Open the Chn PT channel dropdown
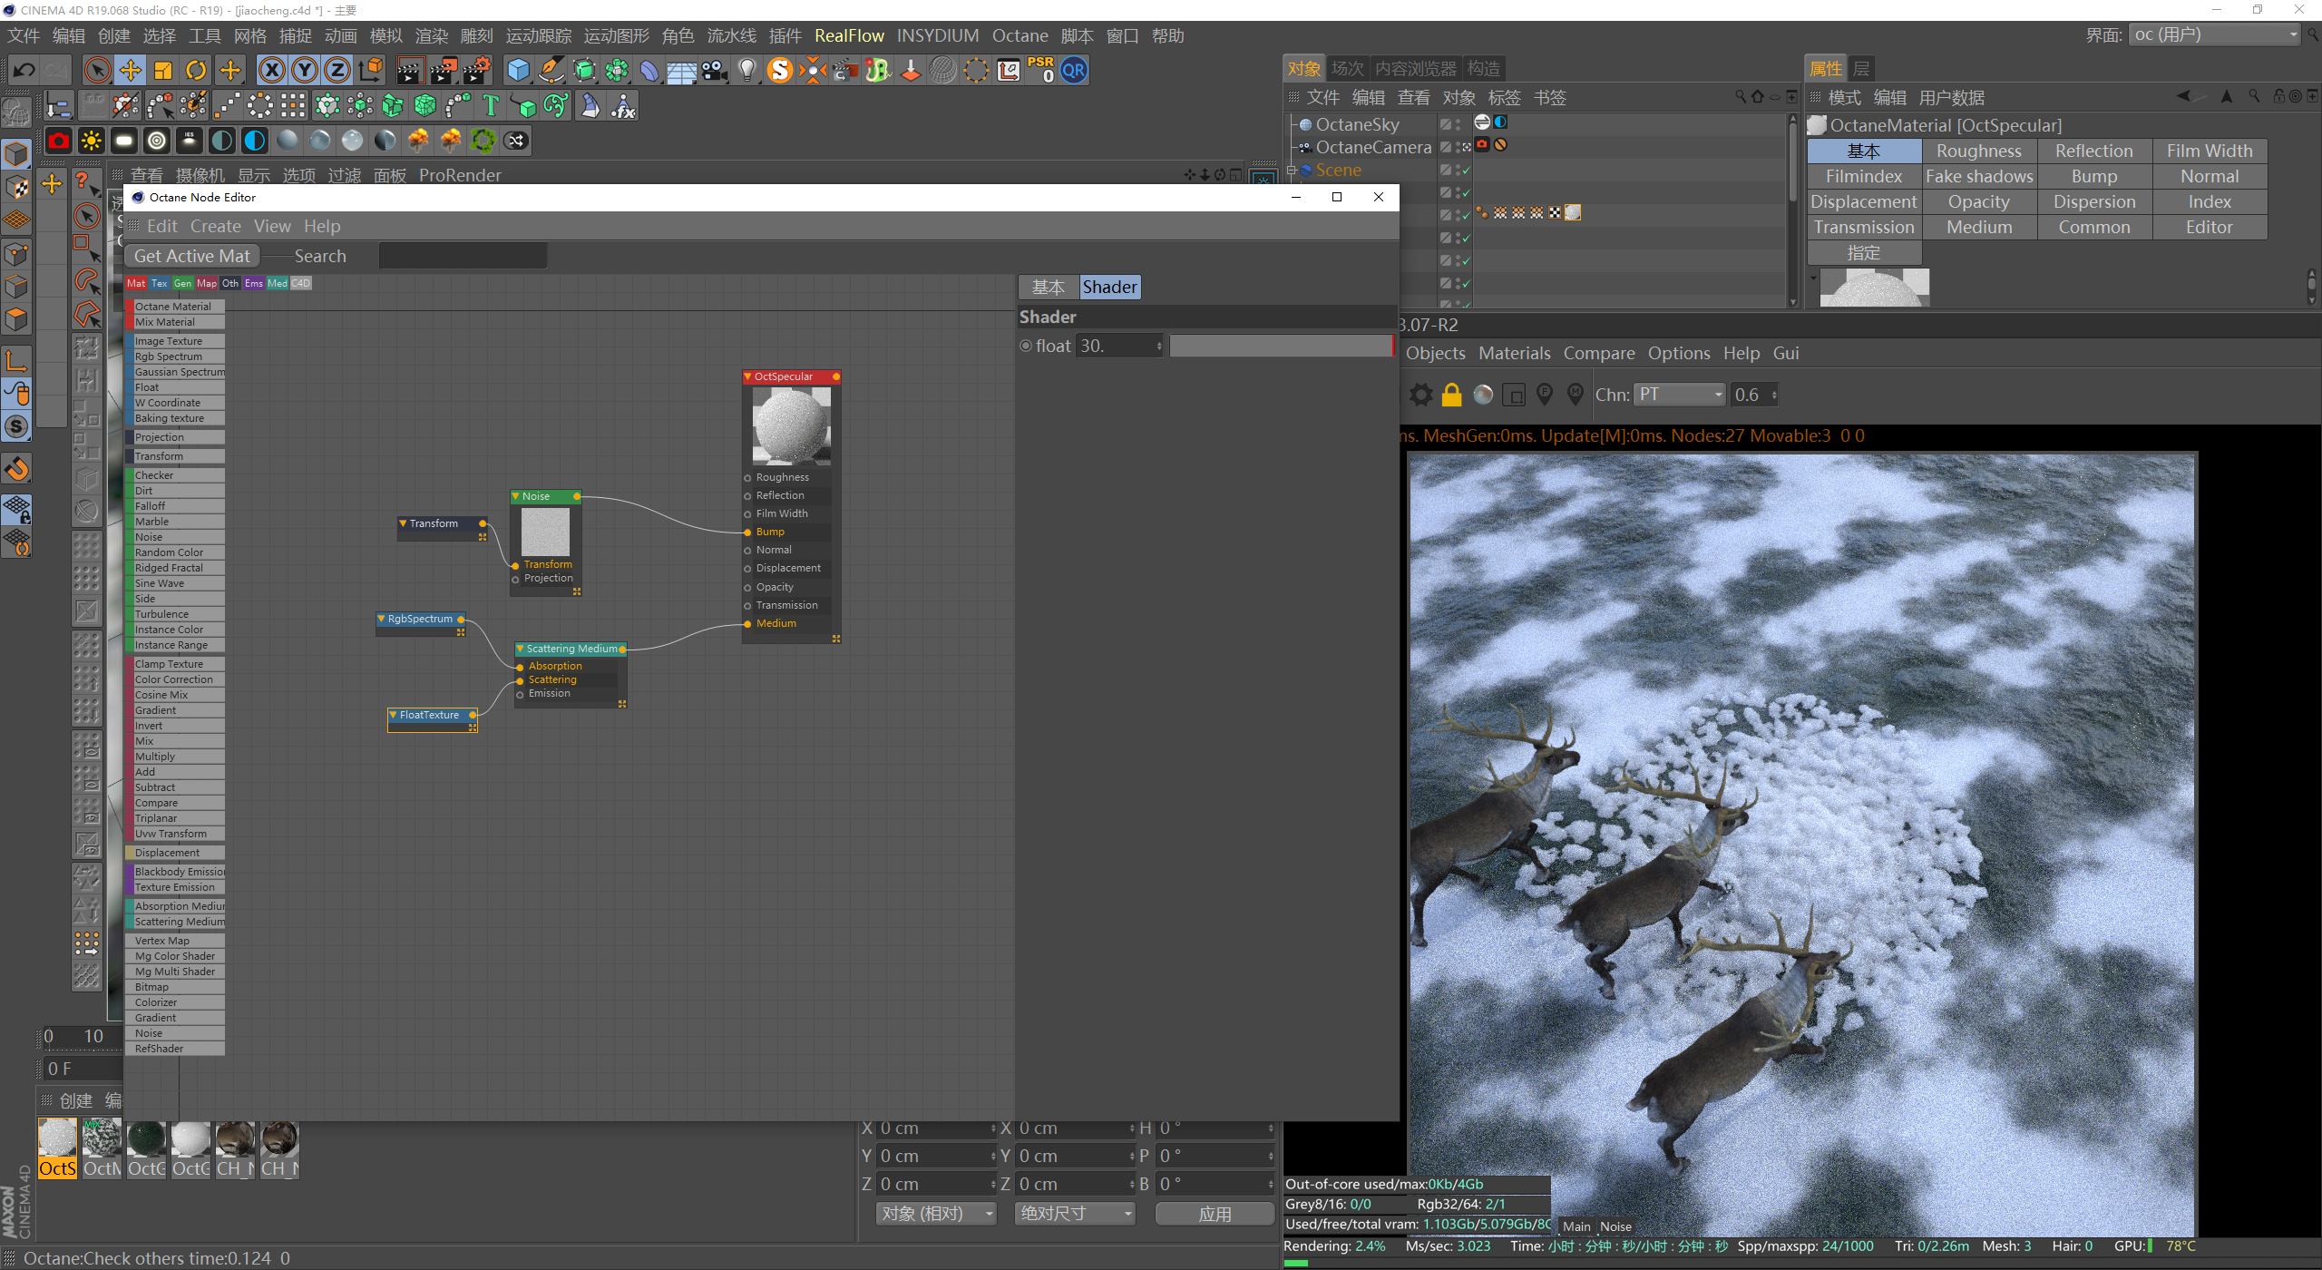The width and height of the screenshot is (2322, 1270). pyautogui.click(x=1679, y=395)
